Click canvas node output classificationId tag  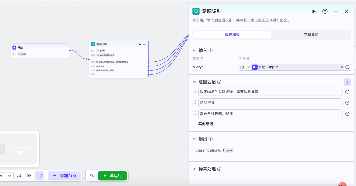[105, 55]
